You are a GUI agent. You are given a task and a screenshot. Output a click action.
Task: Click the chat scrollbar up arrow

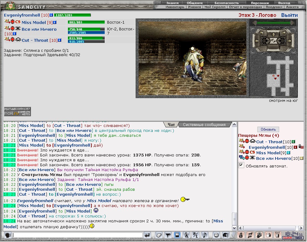(234, 125)
